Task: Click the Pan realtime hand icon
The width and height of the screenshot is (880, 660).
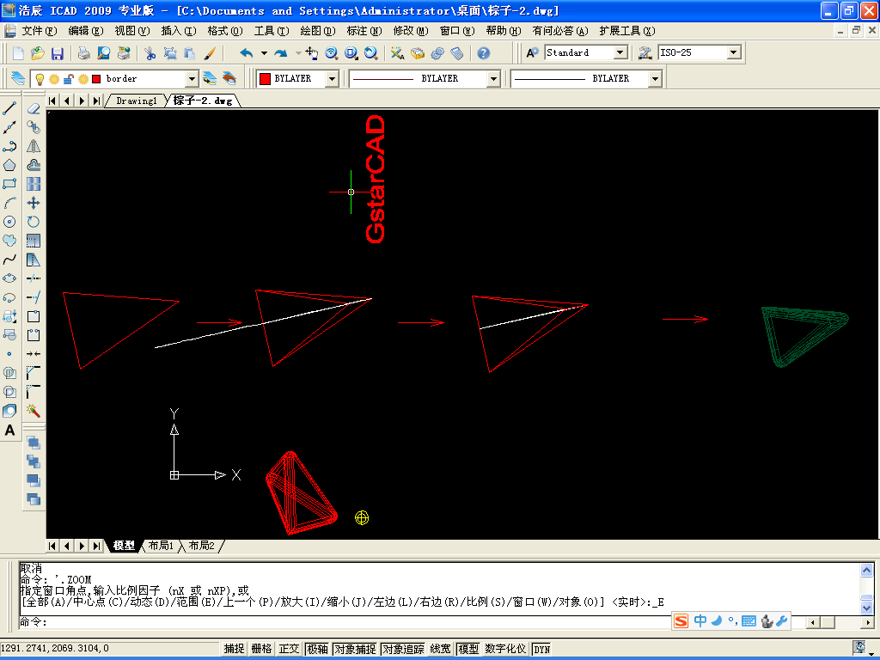Action: click(312, 53)
